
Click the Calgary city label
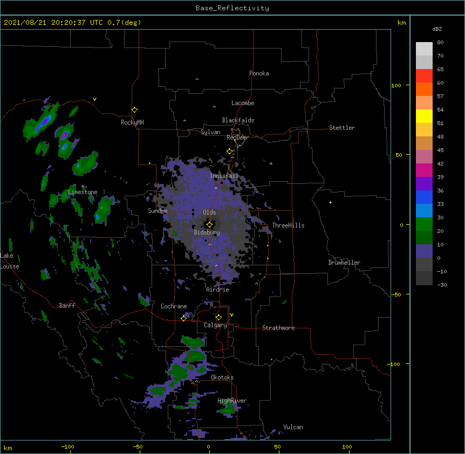point(216,325)
